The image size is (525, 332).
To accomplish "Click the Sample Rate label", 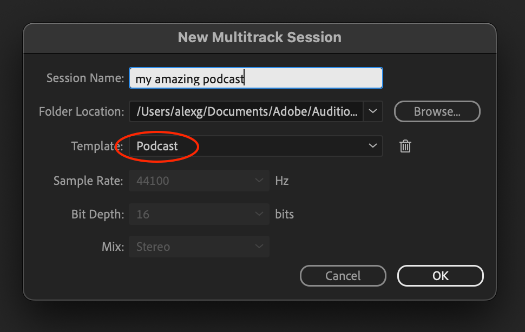I will [88, 181].
